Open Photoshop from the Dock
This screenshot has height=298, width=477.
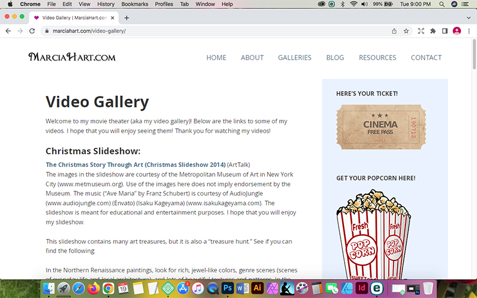pyautogui.click(x=227, y=288)
